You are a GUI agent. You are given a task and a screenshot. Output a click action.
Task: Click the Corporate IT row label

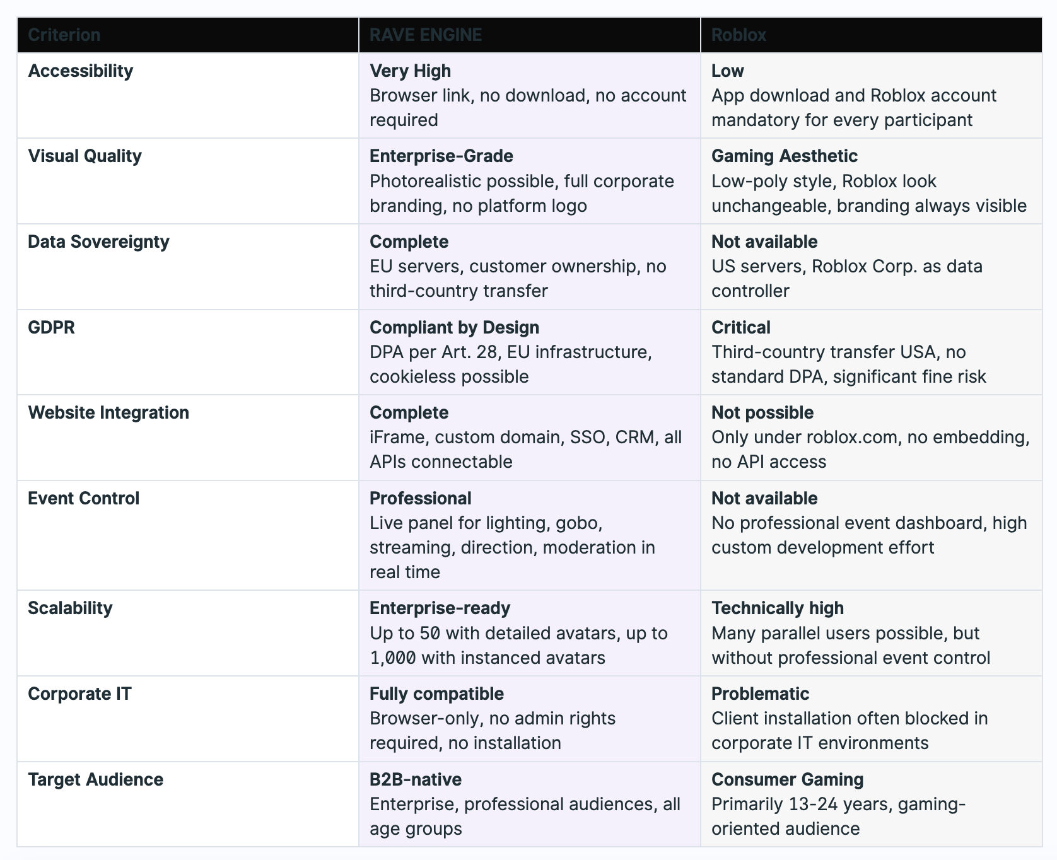tap(79, 694)
